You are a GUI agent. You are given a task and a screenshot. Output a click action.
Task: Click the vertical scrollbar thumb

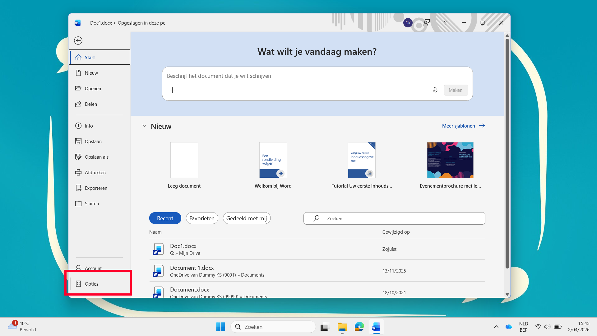click(507, 152)
